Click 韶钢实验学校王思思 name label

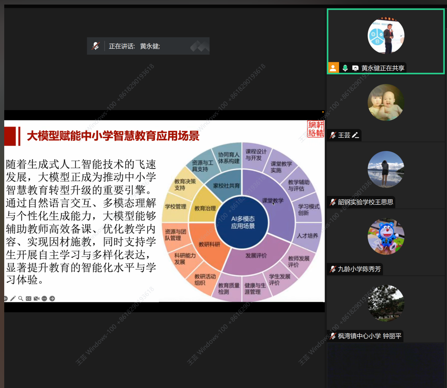pos(365,202)
